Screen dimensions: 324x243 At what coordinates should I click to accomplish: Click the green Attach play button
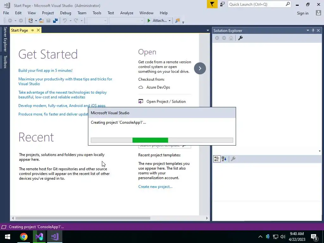tap(149, 21)
